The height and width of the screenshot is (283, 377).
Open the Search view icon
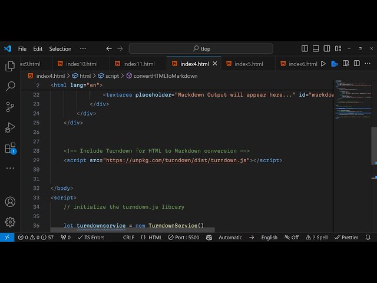(10, 87)
